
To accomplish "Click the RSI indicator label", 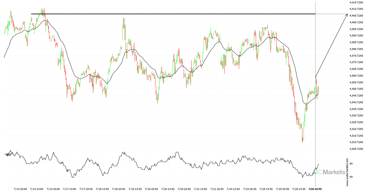I will (9, 155).
